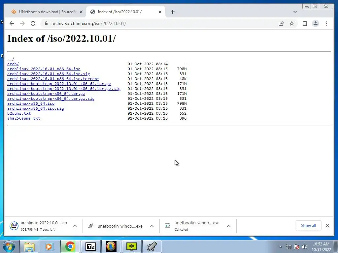Open Windows Explorer from taskbar

coord(29,246)
